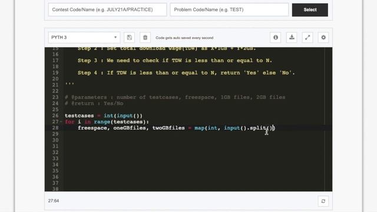Open editor settings gear
This screenshot has height=212, width=377.
323,38
